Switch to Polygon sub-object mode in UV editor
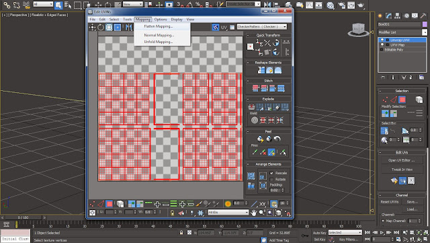430x243 pixels. (109, 204)
